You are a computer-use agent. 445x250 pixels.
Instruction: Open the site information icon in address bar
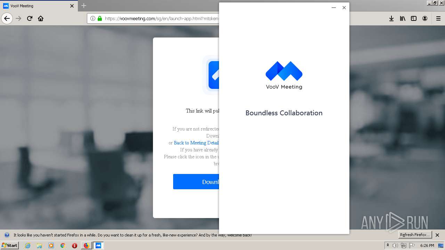[x=93, y=18]
